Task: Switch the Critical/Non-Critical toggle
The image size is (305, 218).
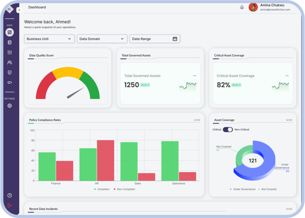Action: point(228,129)
